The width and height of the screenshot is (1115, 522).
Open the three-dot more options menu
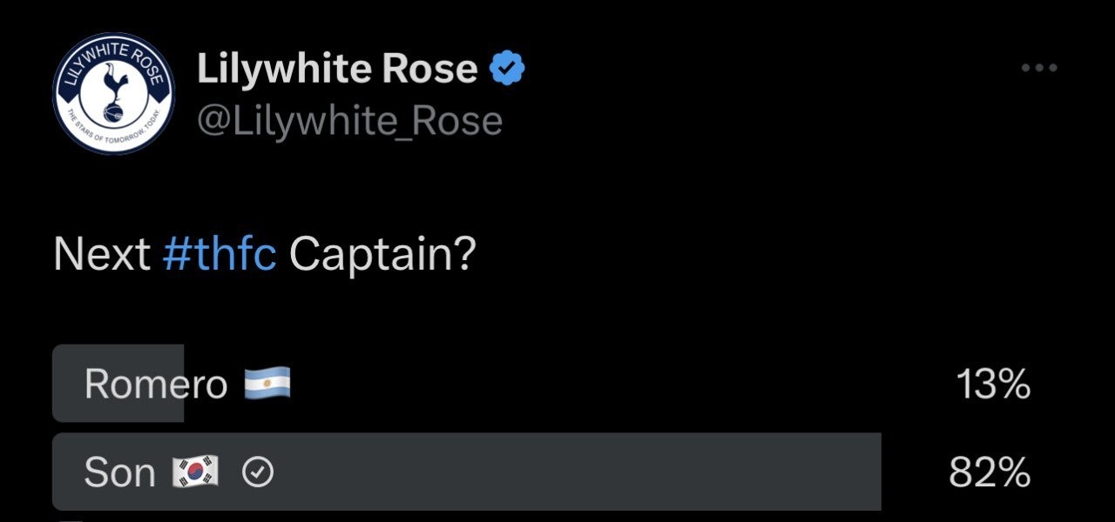coord(1038,69)
